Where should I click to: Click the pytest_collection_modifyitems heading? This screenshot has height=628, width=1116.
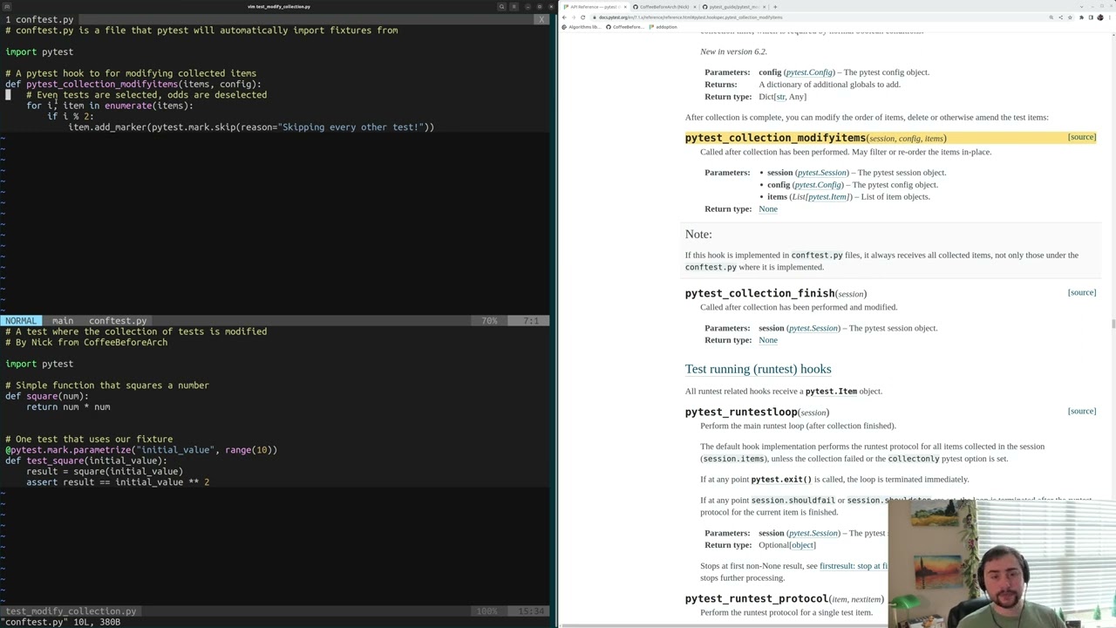click(775, 138)
